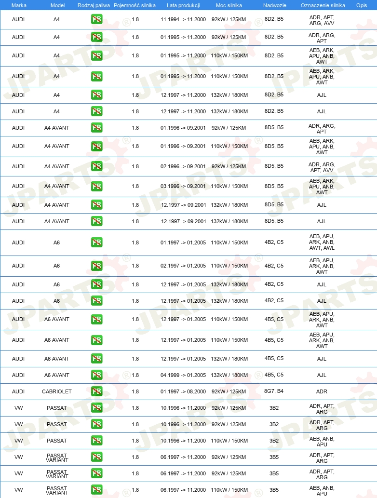Click fuel icon in A4 AVANT 01.1996 92kW row
Image resolution: width=377 pixels, height=498 pixels.
click(x=96, y=128)
